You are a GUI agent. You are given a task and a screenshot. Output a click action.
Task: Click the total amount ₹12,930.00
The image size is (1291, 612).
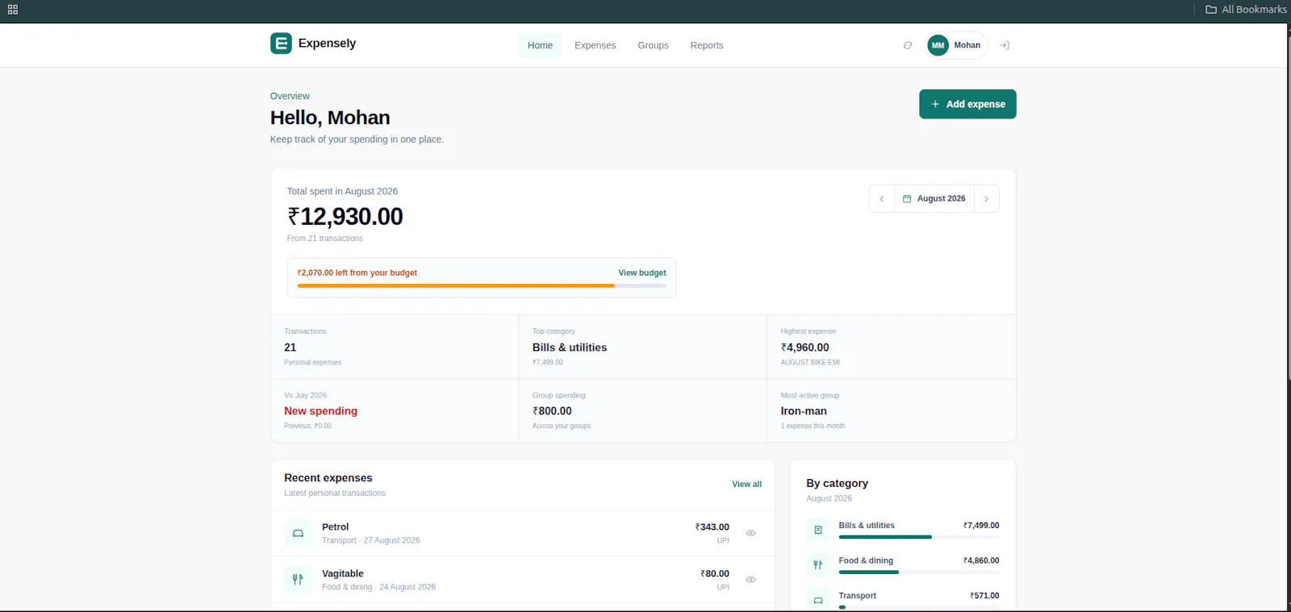(x=345, y=217)
